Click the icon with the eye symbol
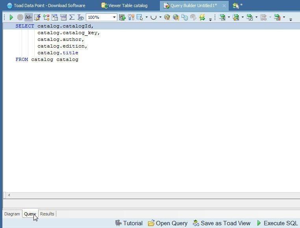 pos(81,17)
